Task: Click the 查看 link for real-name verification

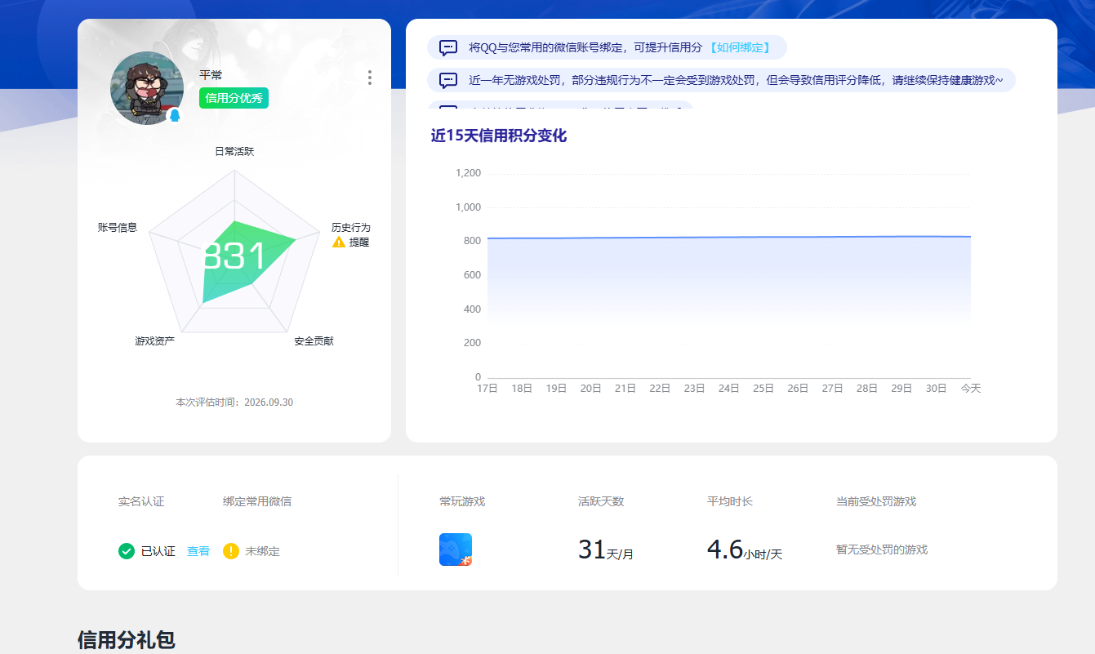Action: tap(198, 551)
